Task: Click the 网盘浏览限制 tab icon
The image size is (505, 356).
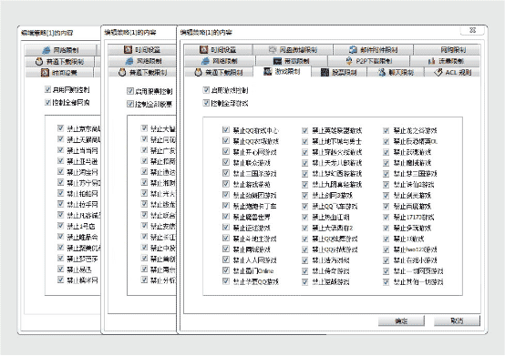Action: point(273,49)
